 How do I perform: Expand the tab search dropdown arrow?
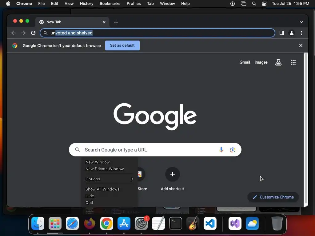301,22
